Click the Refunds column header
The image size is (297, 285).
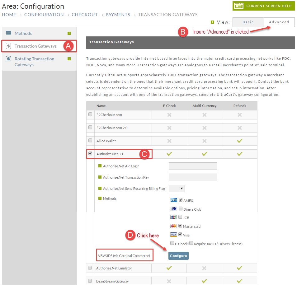pos(240,106)
